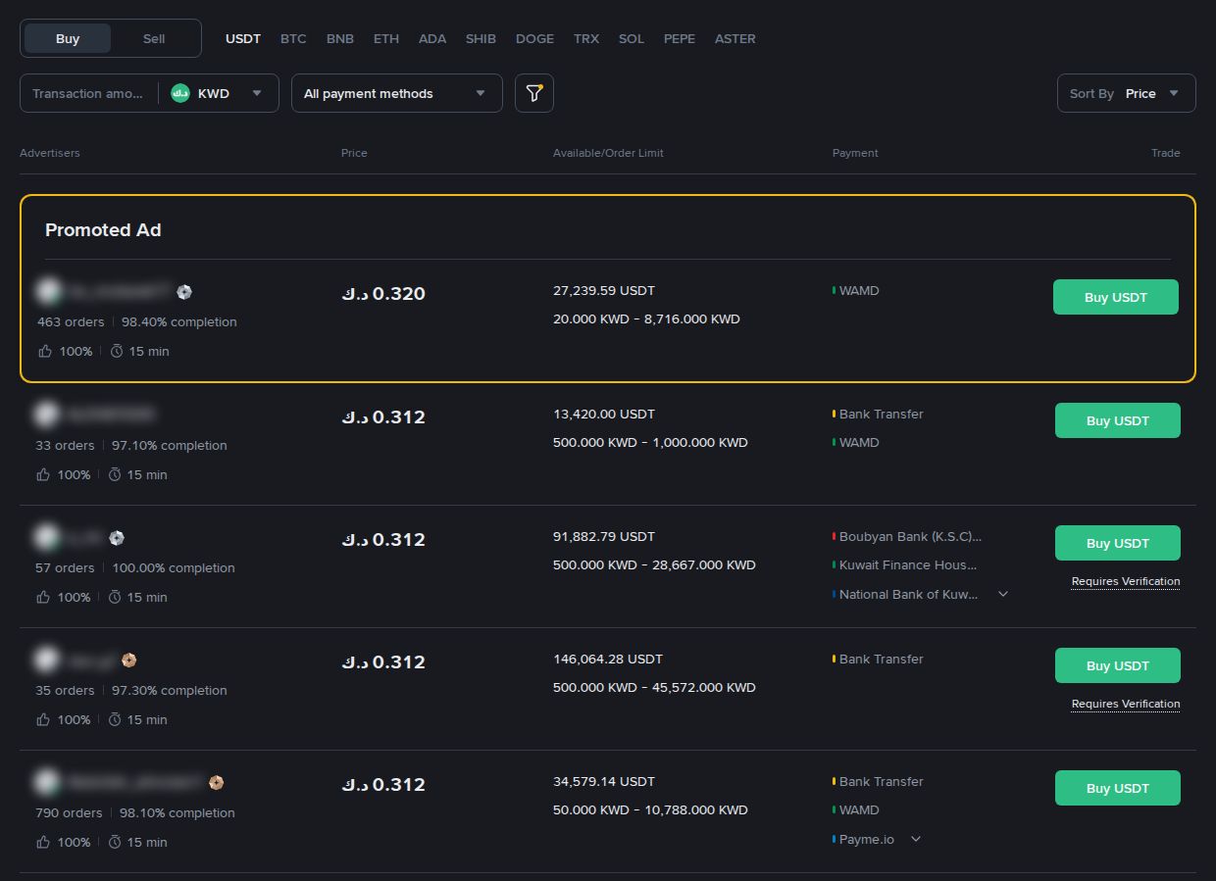Buy USDT from advertiser with 790 orders
Screen dimensions: 1216x881
1118,788
